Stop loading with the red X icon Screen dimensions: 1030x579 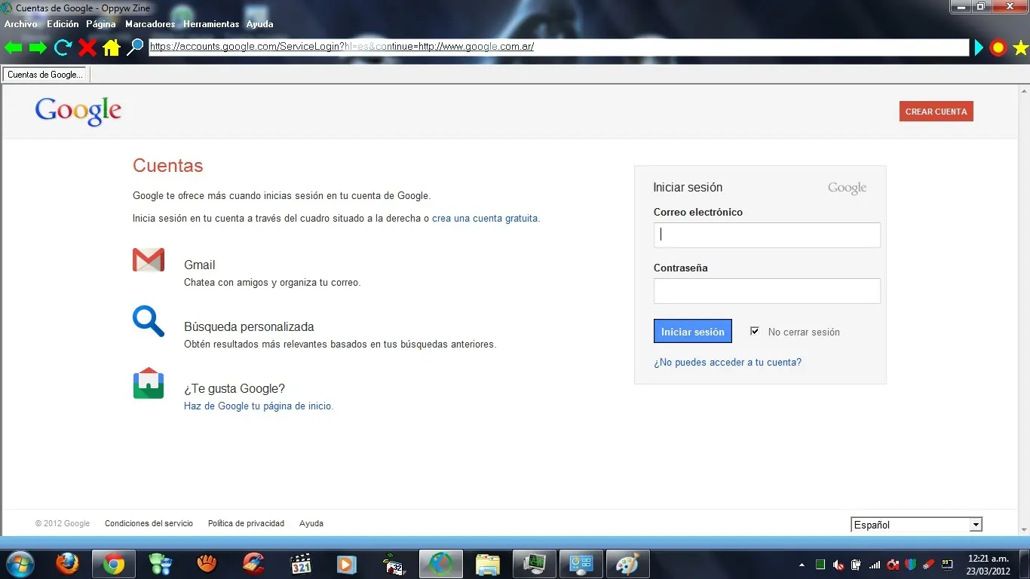point(87,48)
